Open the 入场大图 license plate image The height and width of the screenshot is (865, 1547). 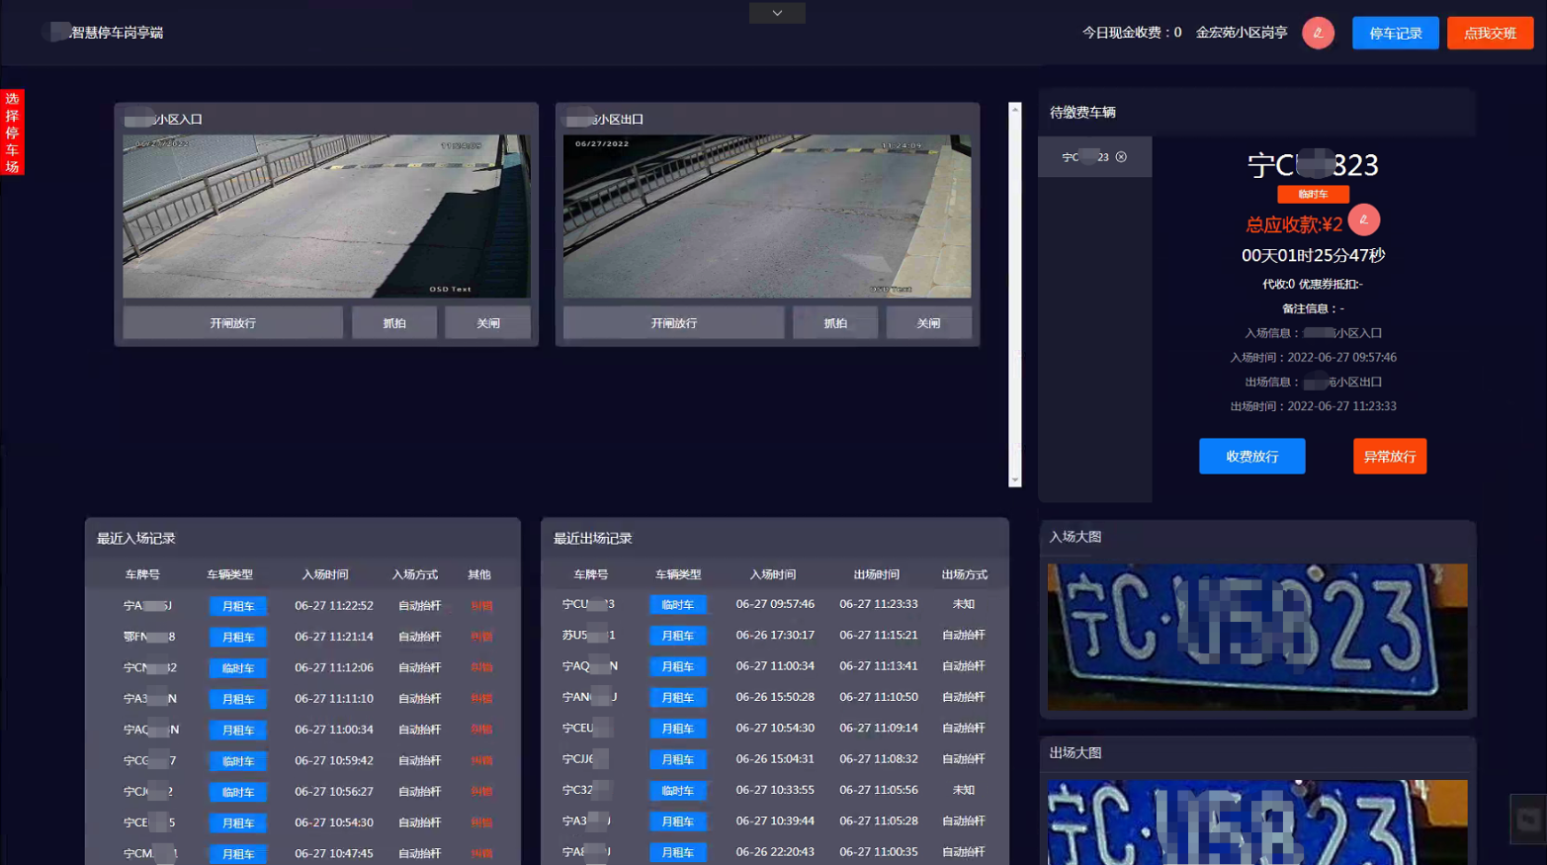point(1256,637)
